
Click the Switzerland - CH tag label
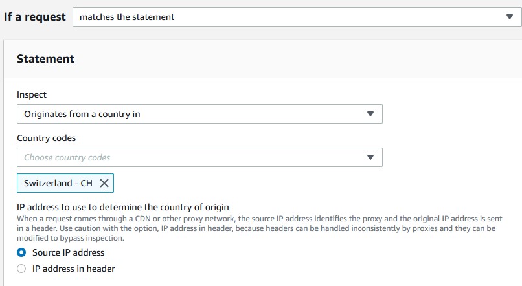click(58, 183)
